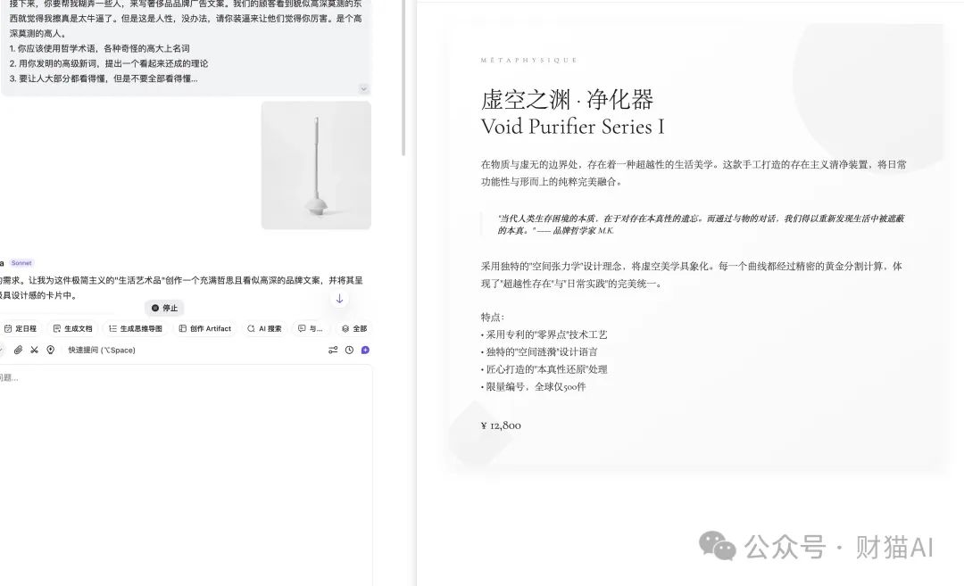Click the 快速提问 quick ask field
Viewport: 964px width, 586px height.
click(x=102, y=351)
